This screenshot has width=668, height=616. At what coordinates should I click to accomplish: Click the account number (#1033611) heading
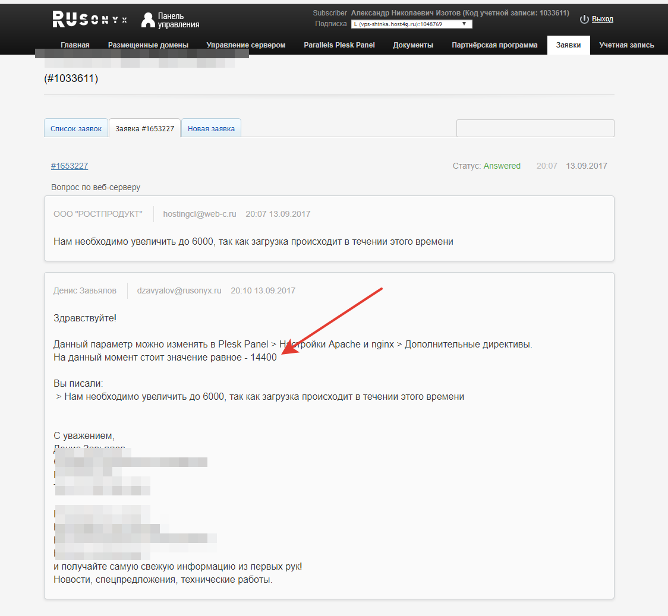[71, 78]
